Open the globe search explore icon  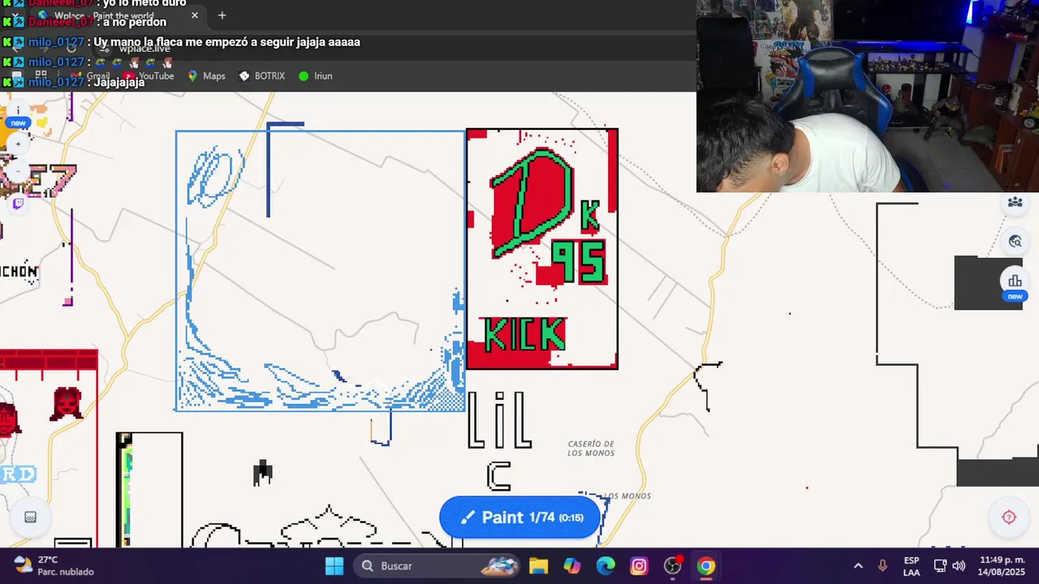[1015, 241]
